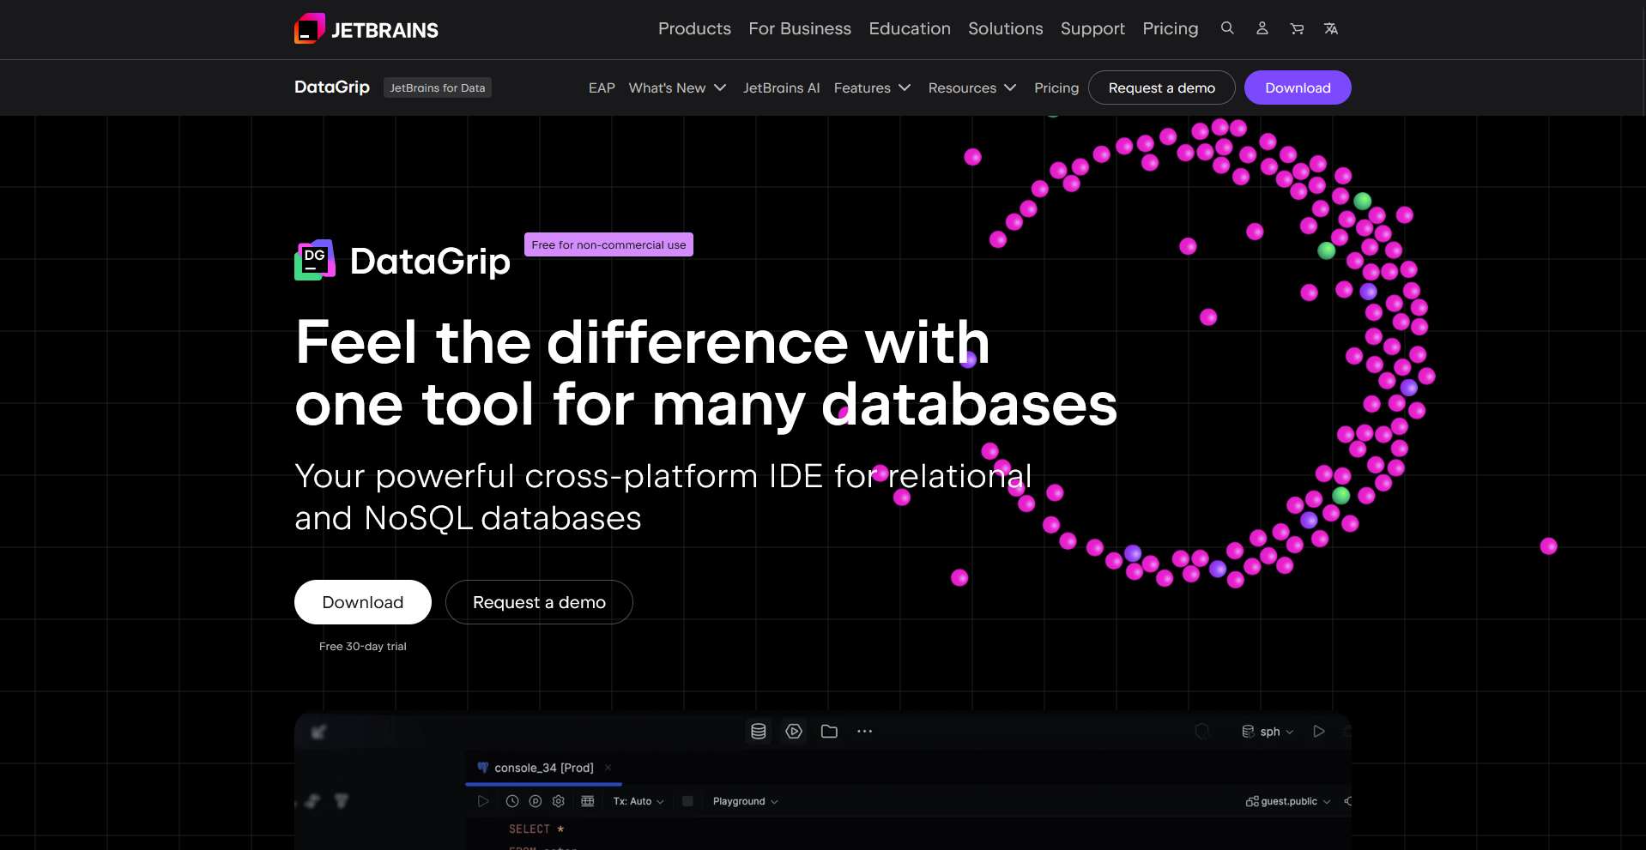
Task: Open the guest.public schema dropdown
Action: 1288,801
